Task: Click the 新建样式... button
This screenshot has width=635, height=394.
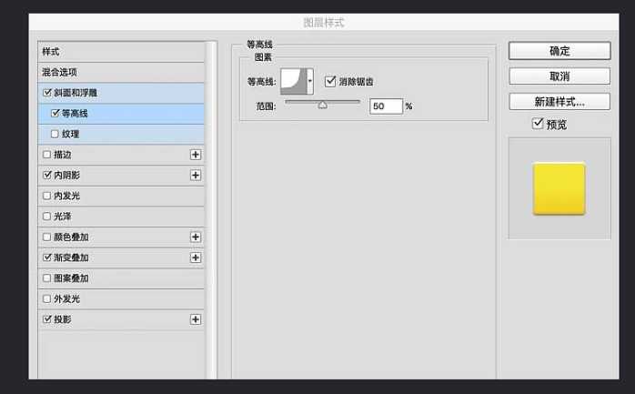Action: click(x=559, y=102)
